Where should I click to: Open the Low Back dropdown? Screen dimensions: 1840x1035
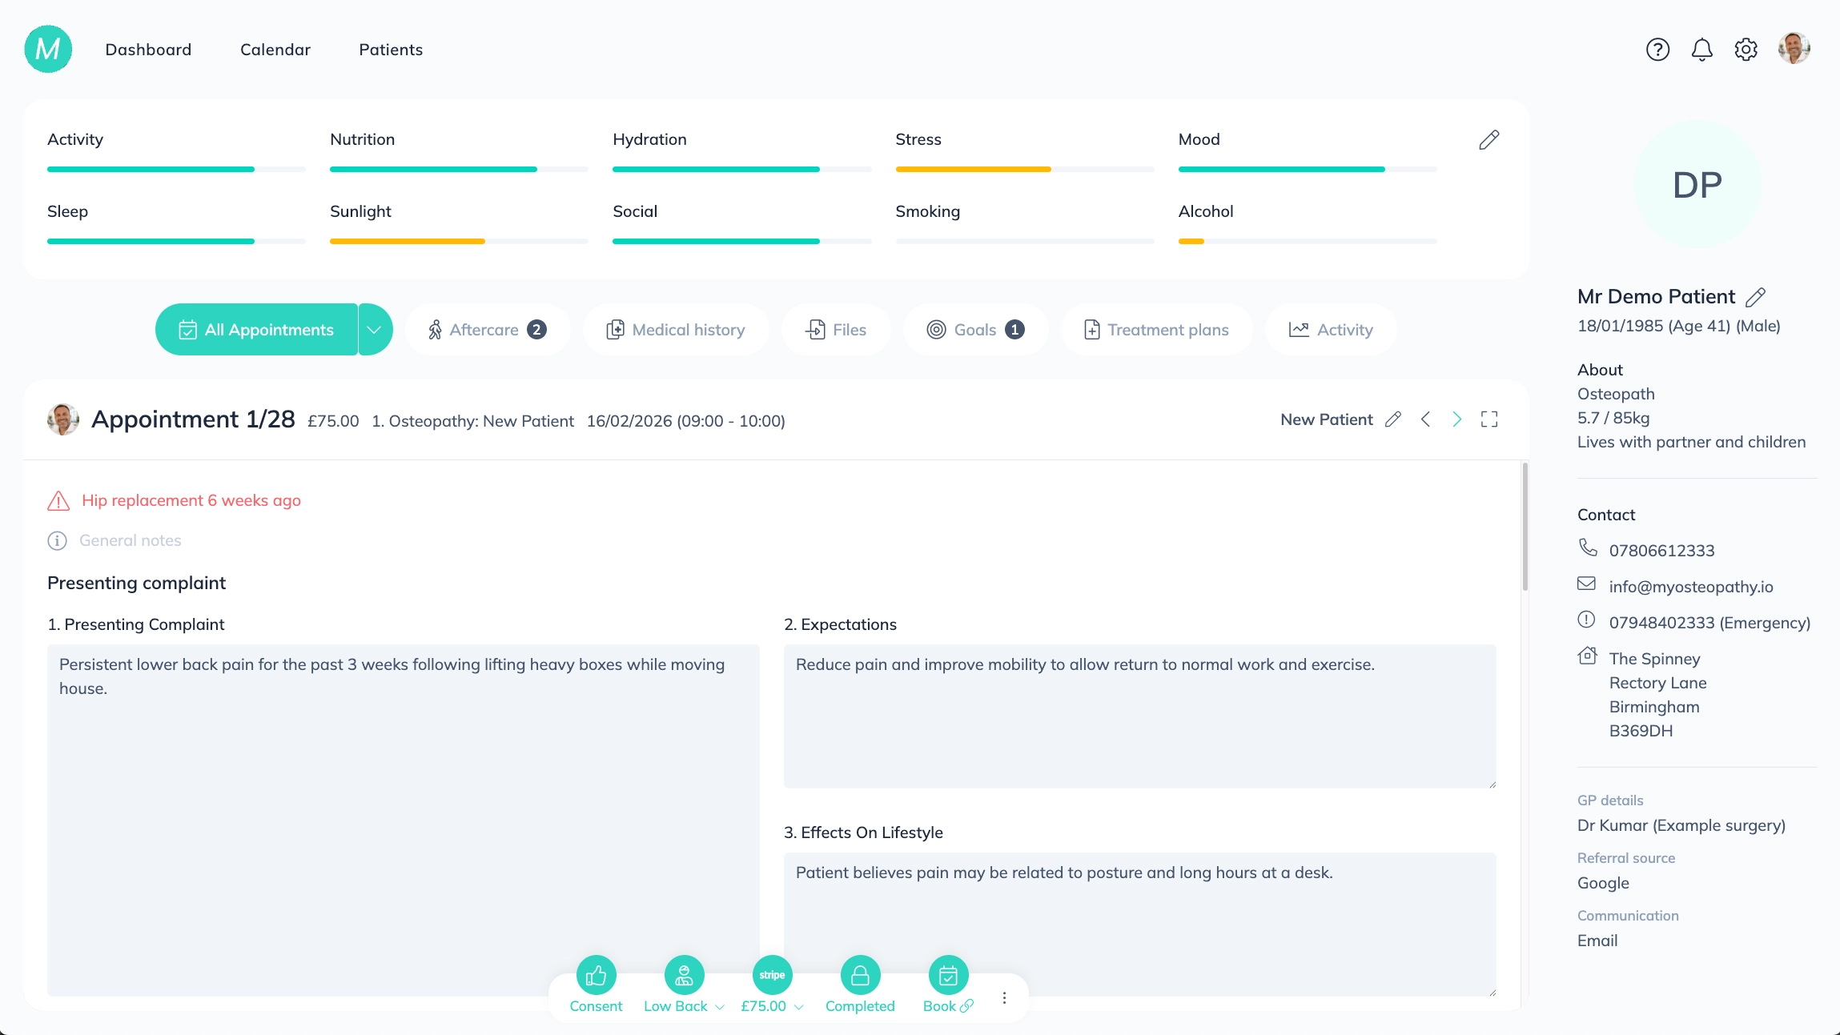click(x=718, y=1006)
